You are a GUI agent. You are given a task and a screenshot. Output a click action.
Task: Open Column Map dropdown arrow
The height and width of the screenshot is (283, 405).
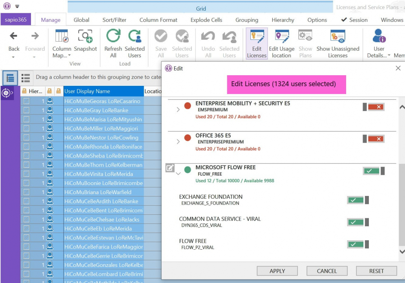coord(69,55)
